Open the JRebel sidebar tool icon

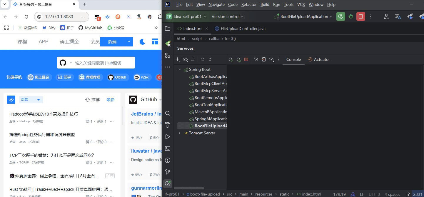(168, 44)
